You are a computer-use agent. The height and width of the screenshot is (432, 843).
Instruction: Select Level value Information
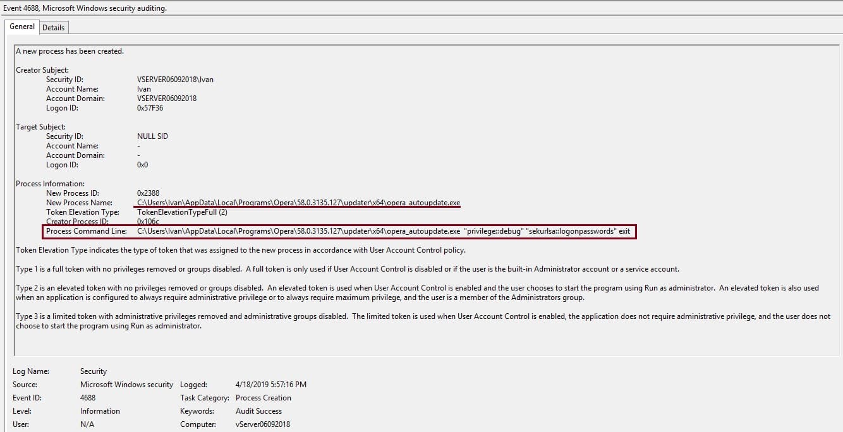[x=100, y=411]
